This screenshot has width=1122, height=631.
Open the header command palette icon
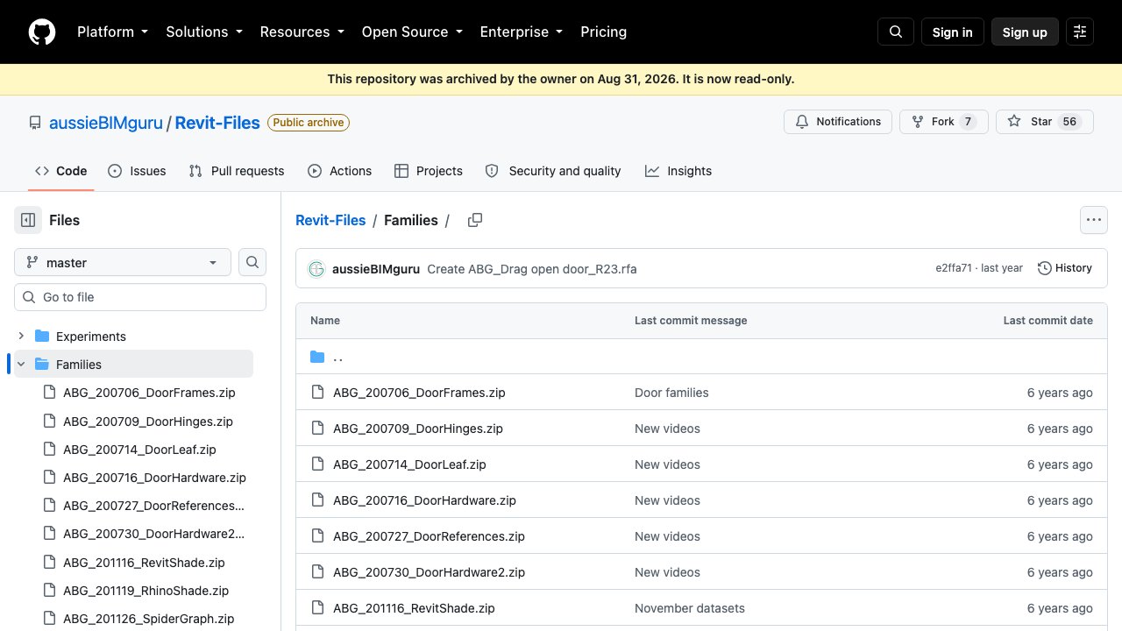pyautogui.click(x=1080, y=32)
